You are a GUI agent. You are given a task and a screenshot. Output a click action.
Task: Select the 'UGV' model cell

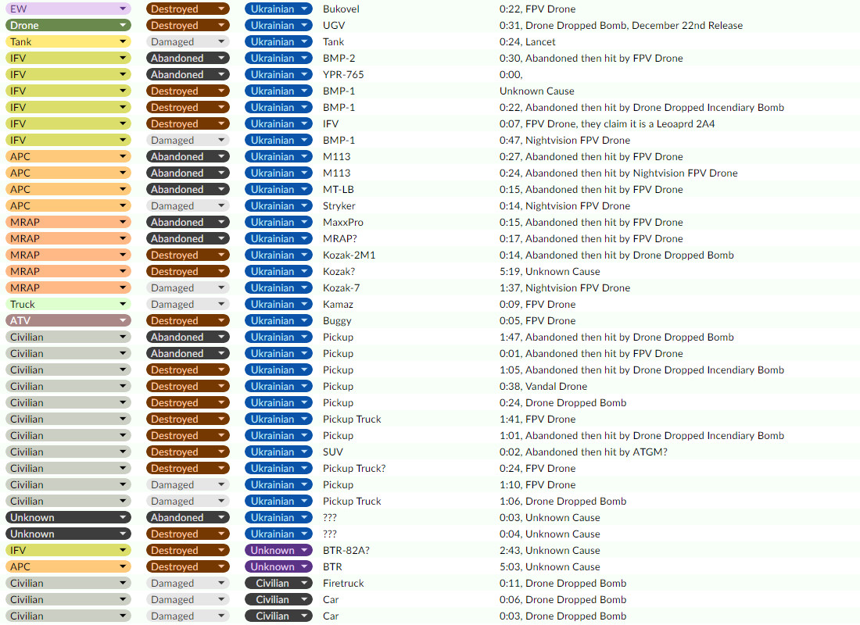point(334,25)
